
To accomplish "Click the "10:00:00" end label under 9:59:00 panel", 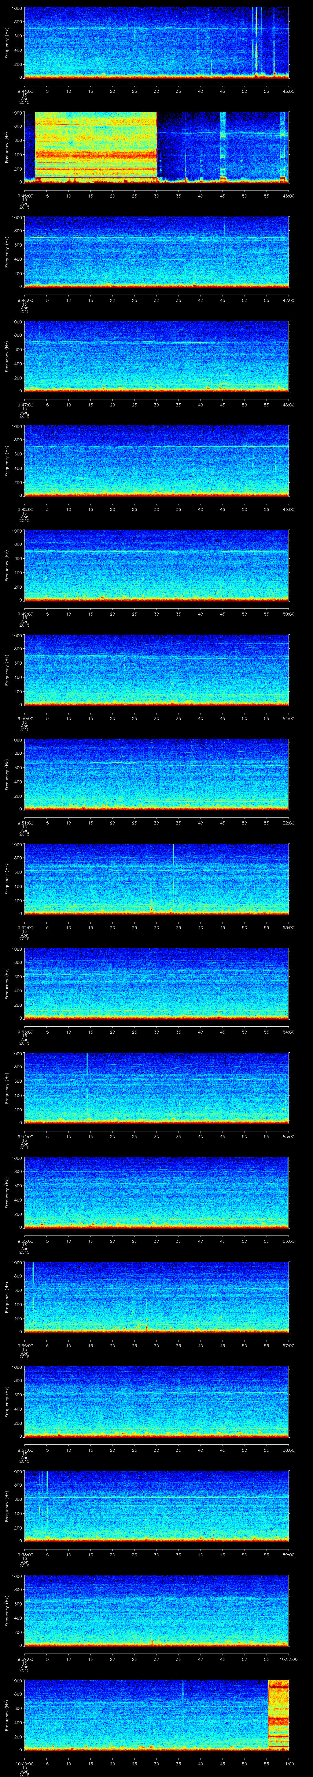I will click(x=288, y=1659).
